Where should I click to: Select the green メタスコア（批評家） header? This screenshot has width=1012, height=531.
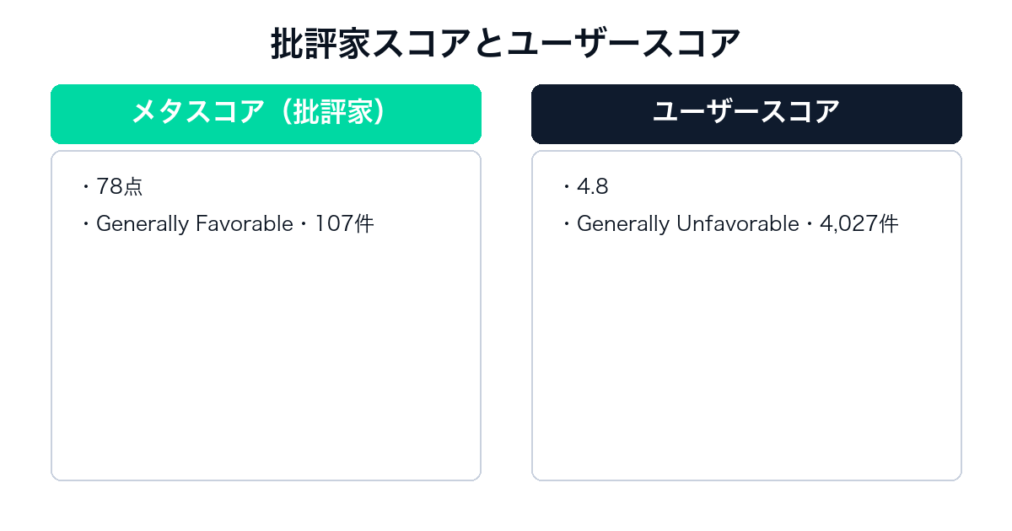tap(266, 114)
